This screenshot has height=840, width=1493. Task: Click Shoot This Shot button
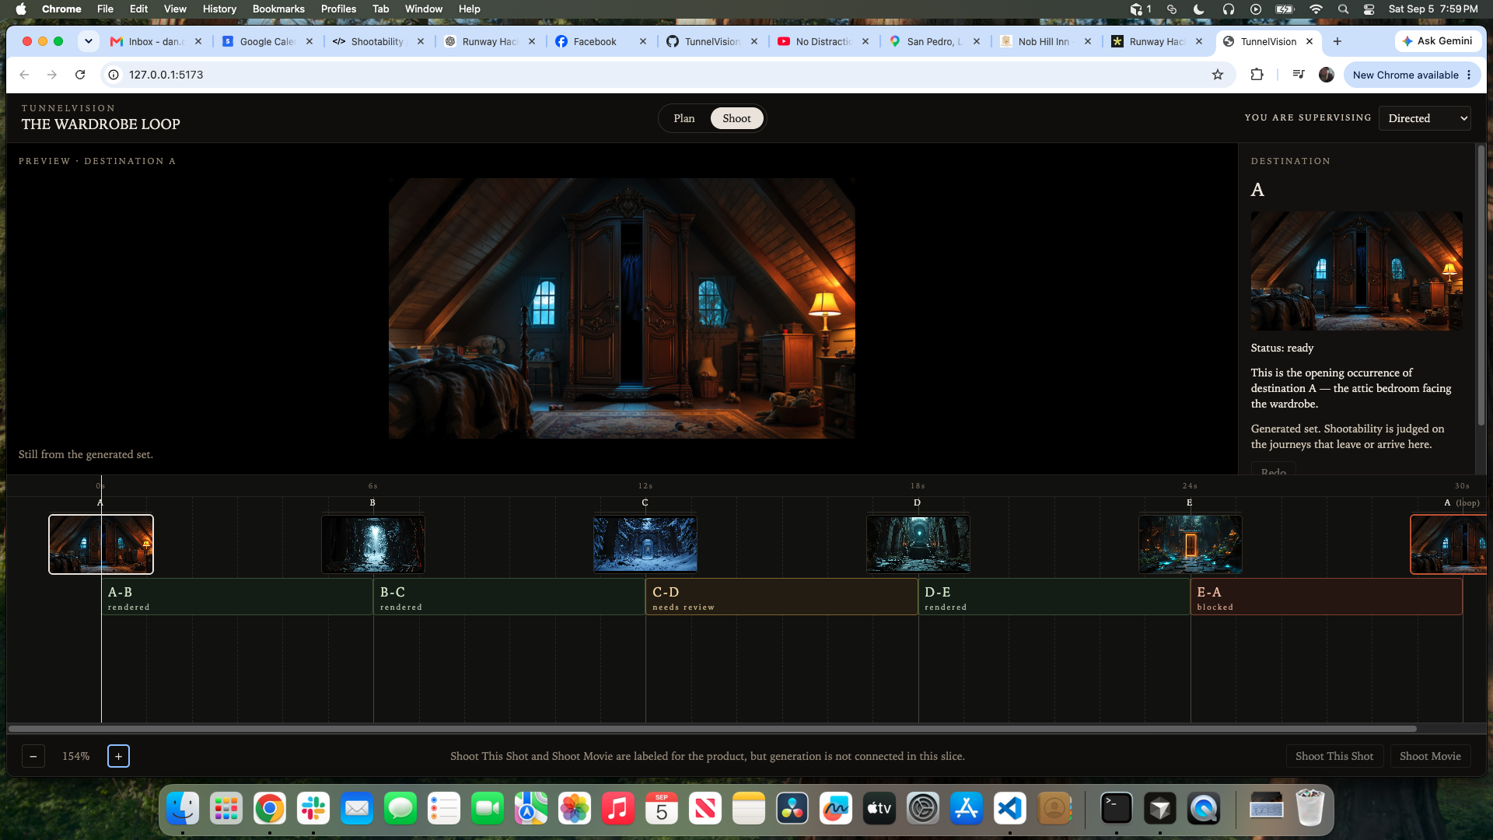(x=1334, y=756)
